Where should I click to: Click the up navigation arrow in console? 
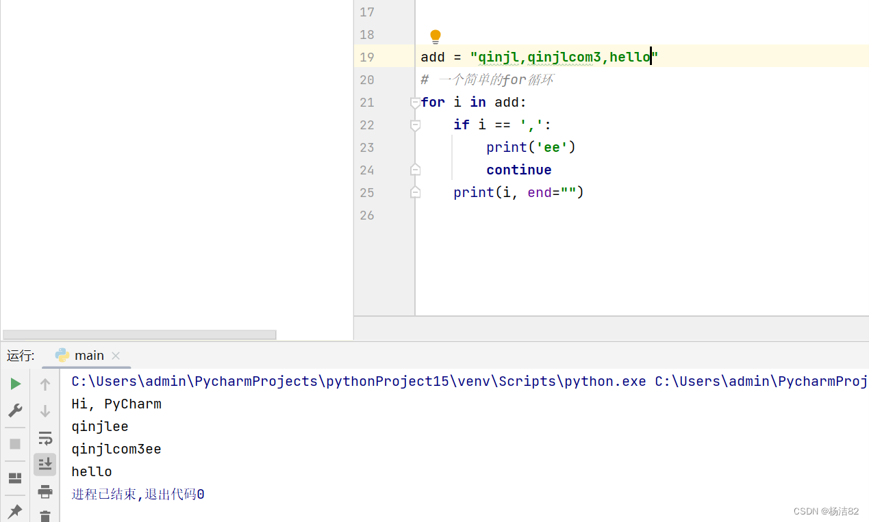[x=45, y=383]
